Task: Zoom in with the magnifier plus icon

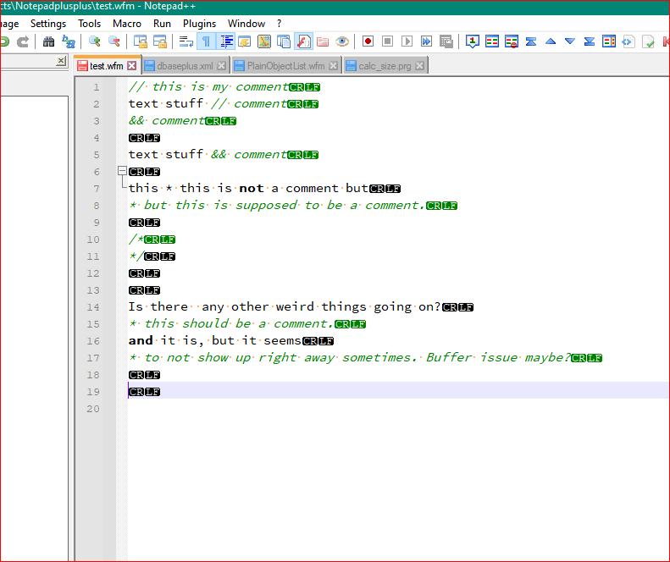Action: tap(94, 41)
